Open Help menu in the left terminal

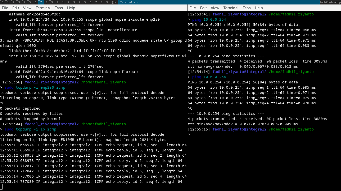[71, 8]
